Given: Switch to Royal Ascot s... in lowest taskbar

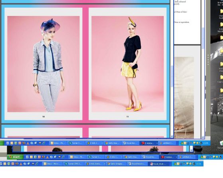Looking at the screenshot, I should point(137,164).
